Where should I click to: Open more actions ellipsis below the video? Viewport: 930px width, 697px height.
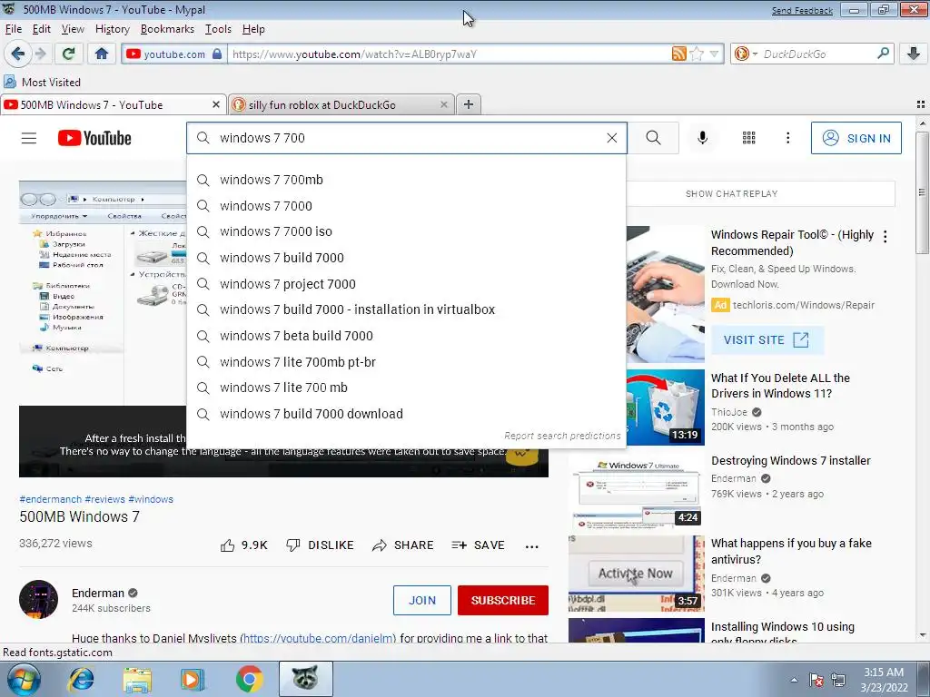coord(532,546)
